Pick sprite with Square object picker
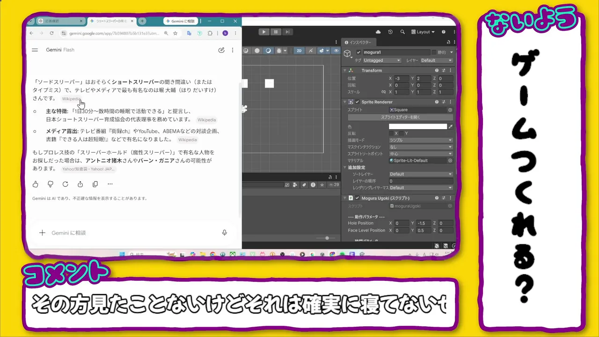Screen dimensions: 599x337 pyautogui.click(x=450, y=110)
